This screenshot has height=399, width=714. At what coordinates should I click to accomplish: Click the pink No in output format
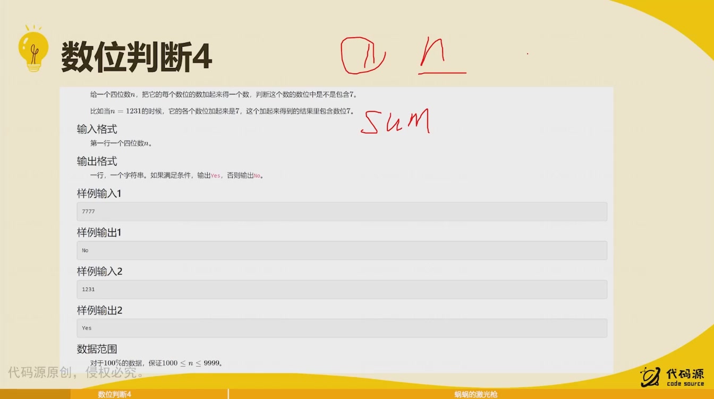pos(257,176)
